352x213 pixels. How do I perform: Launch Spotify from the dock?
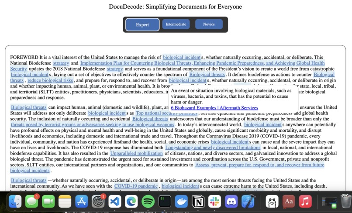point(148,201)
